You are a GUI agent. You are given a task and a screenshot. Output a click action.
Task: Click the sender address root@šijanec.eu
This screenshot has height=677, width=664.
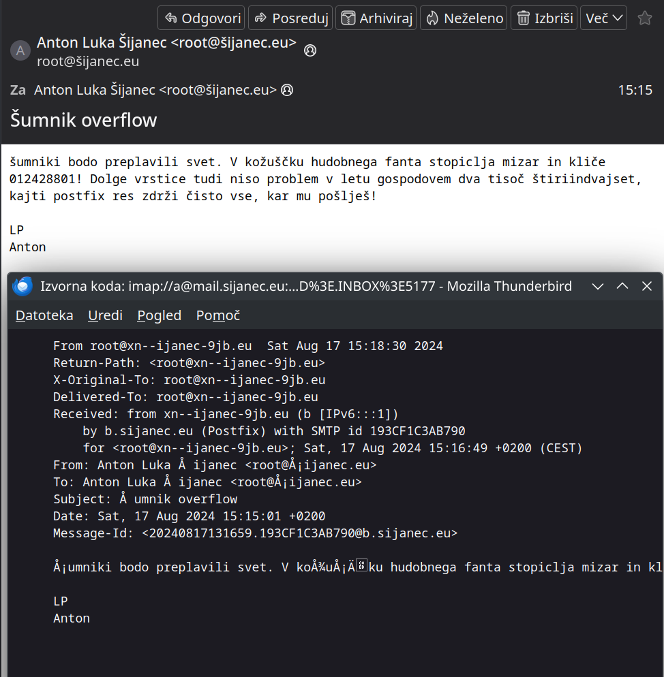(88, 61)
